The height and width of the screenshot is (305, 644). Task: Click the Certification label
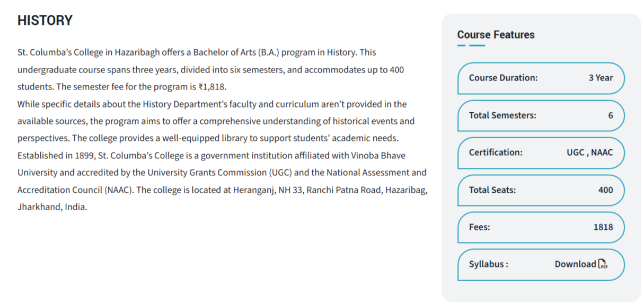tap(496, 152)
